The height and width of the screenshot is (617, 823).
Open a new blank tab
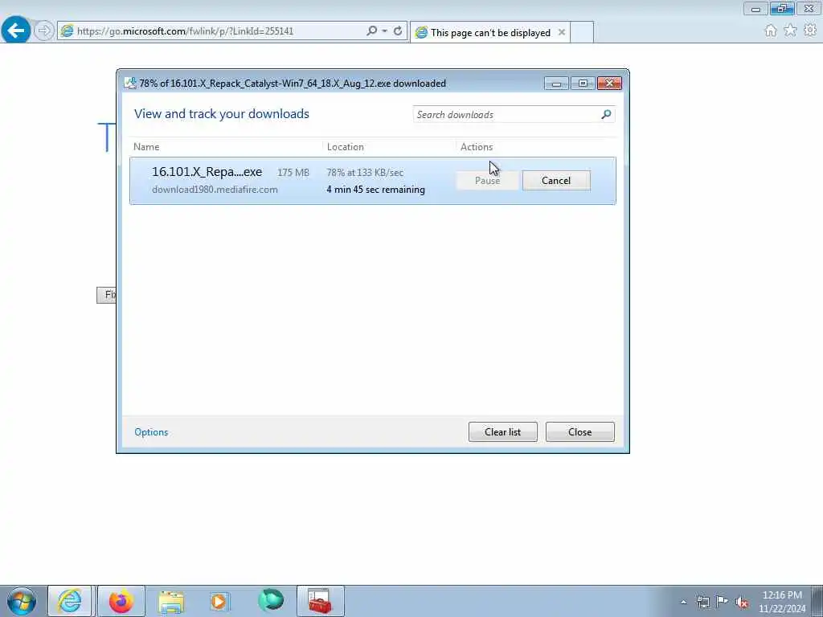click(582, 32)
